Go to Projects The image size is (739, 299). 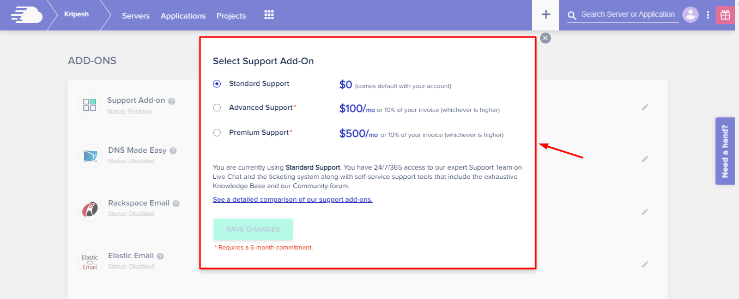231,16
